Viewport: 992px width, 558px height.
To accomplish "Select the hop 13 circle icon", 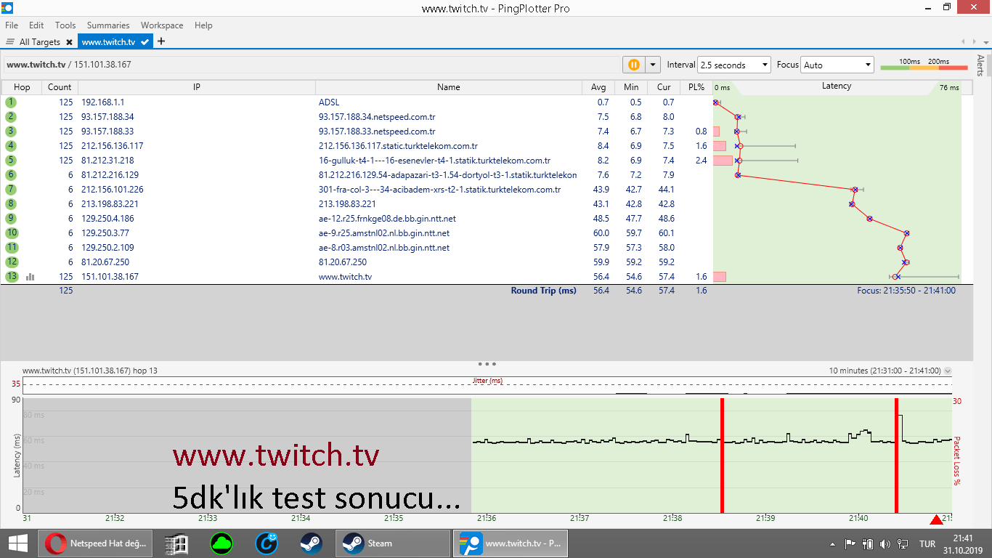I will tap(12, 277).
